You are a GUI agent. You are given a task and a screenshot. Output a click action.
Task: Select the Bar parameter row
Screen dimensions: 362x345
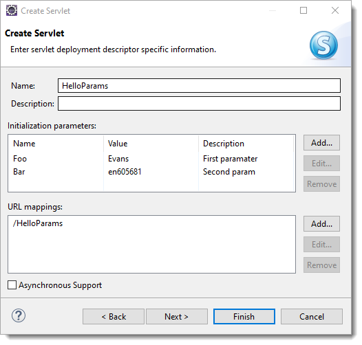pos(151,172)
